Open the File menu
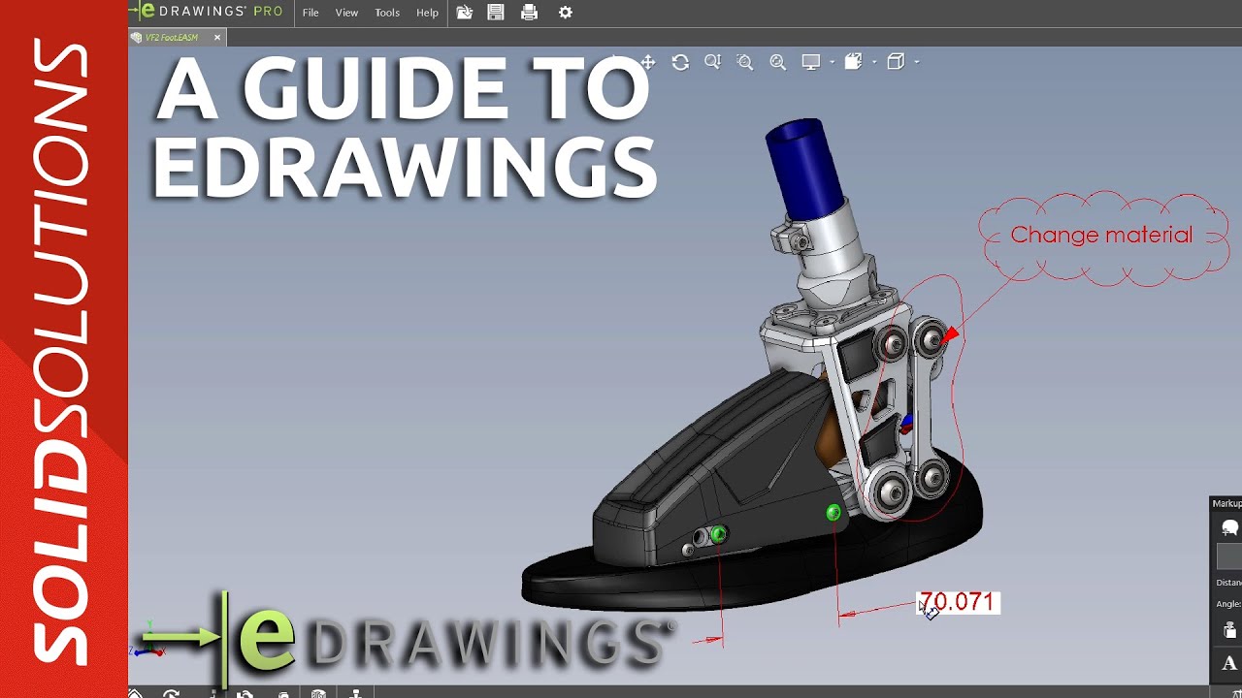 [x=310, y=13]
